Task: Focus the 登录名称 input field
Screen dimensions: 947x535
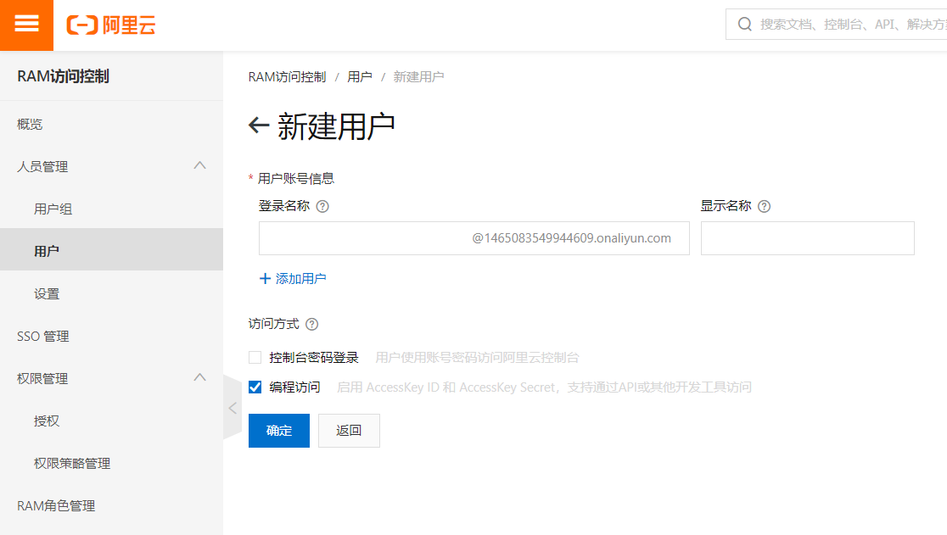Action: 474,238
